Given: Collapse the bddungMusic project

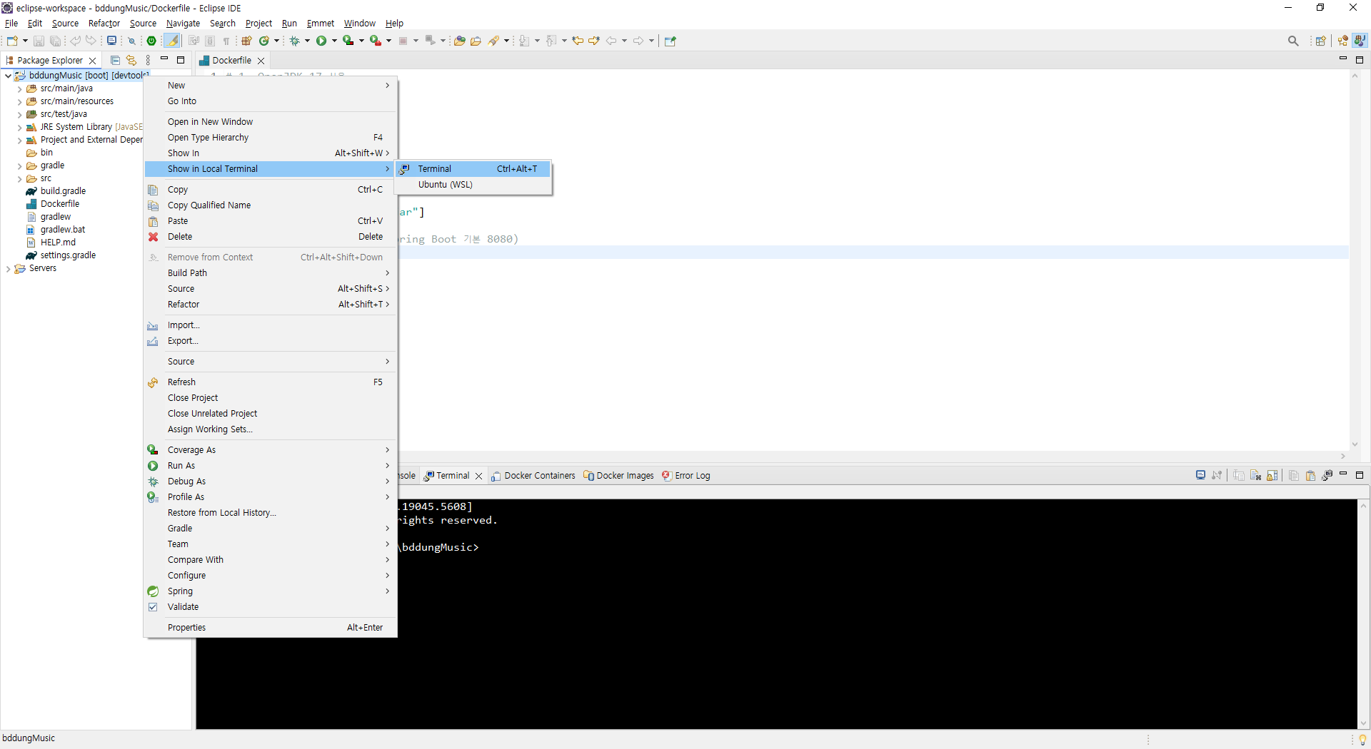Looking at the screenshot, I should click(8, 76).
